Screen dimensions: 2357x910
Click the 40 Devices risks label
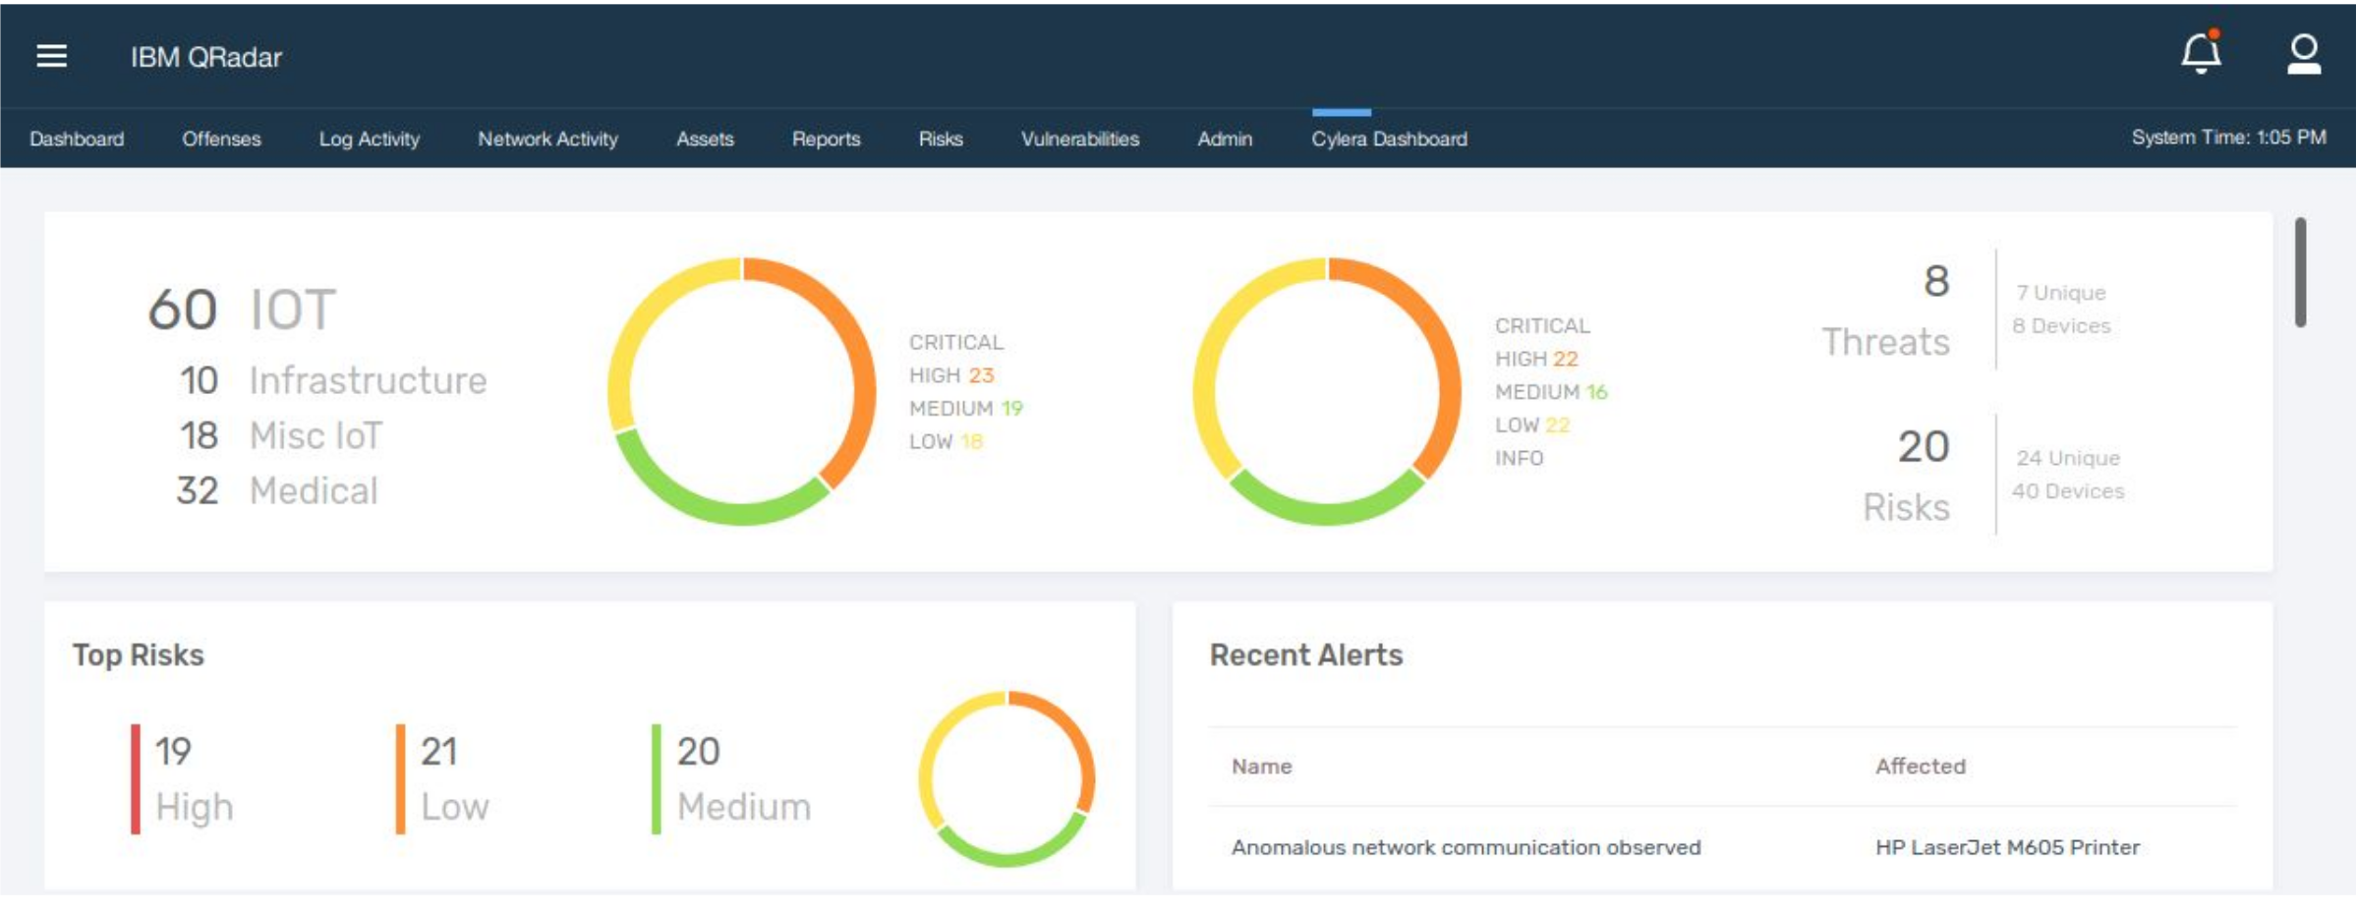click(2068, 490)
